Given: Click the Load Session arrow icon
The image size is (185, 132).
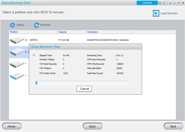Looking at the screenshot, I should tap(156, 13).
